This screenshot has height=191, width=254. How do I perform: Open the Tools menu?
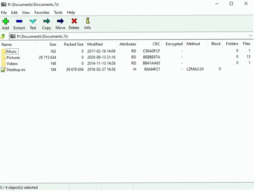[58, 12]
